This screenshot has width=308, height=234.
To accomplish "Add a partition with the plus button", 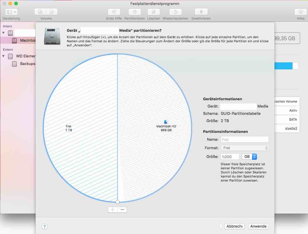I will pyautogui.click(x=113, y=210).
